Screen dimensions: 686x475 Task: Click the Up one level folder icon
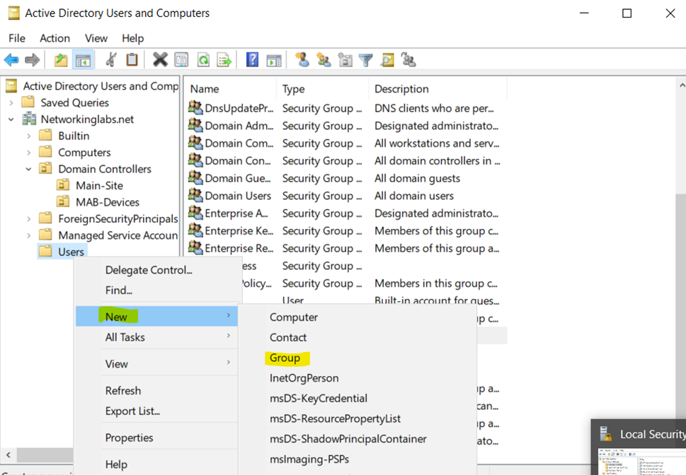[61, 60]
